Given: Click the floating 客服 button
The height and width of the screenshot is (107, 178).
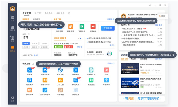Looking at the screenshot, I should [162, 16].
